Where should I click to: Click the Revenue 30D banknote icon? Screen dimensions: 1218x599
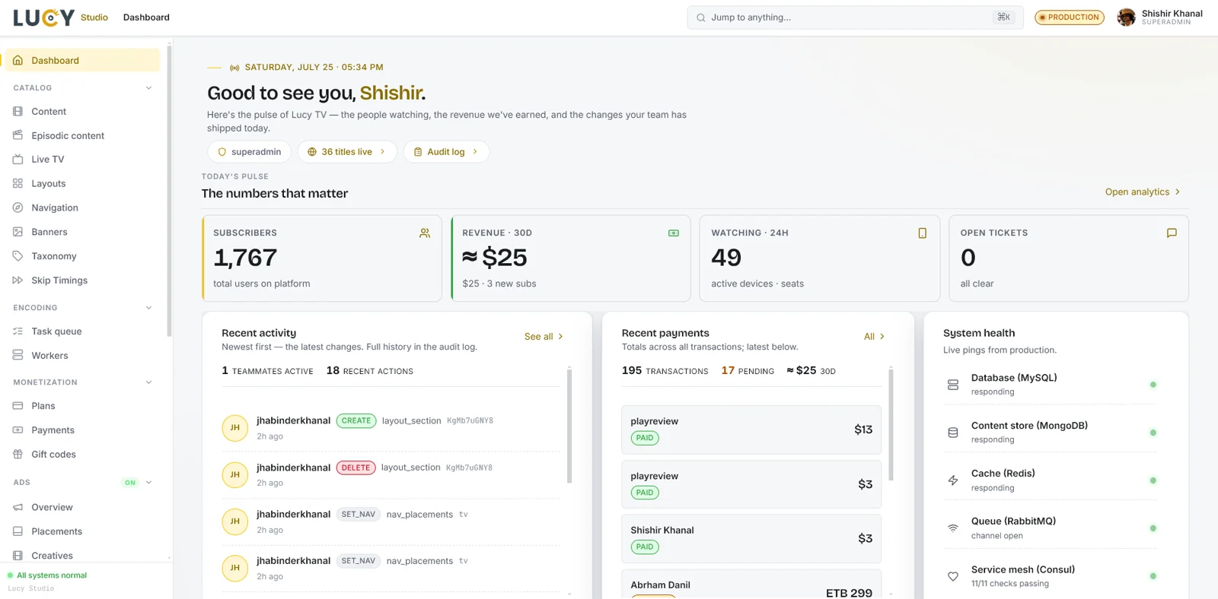pos(673,233)
